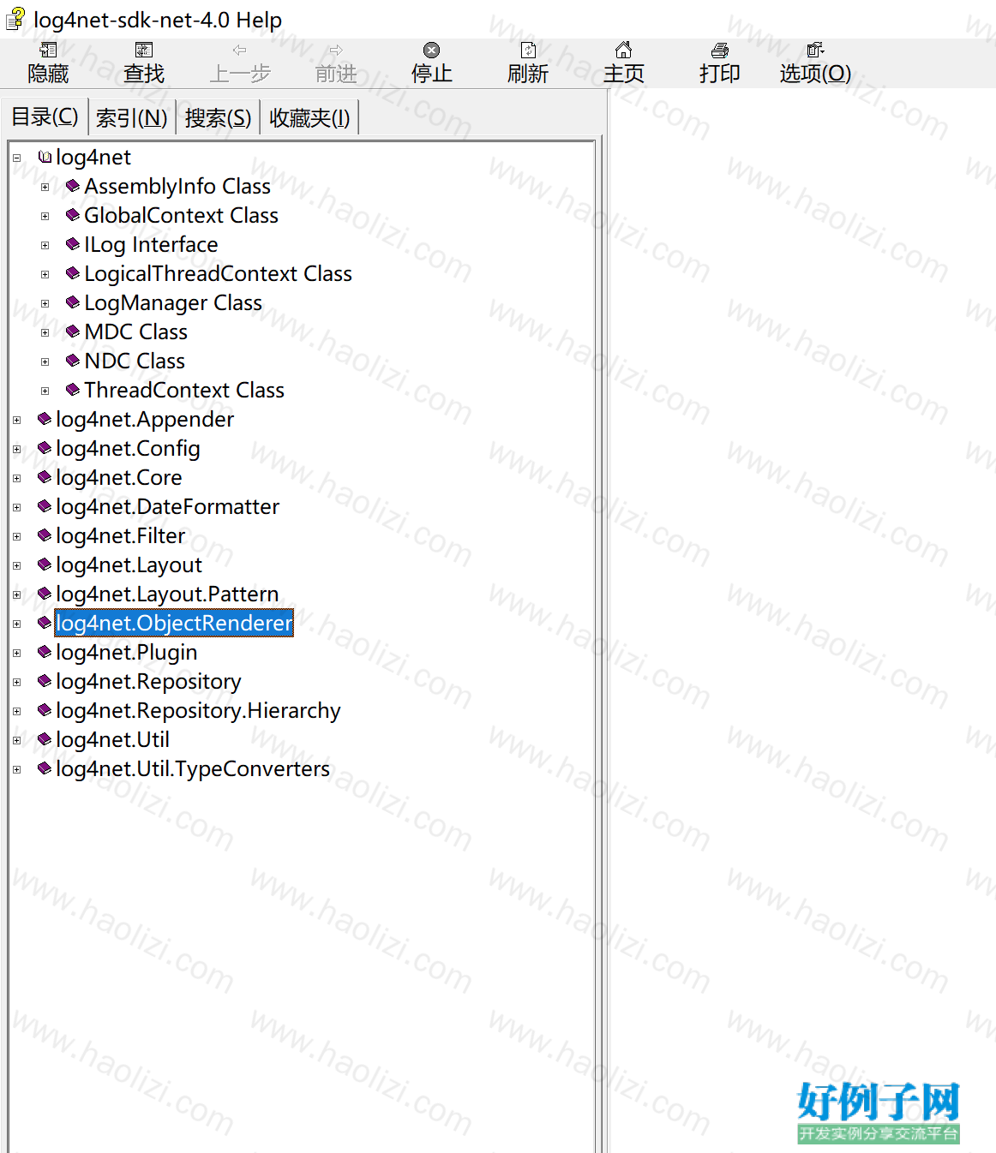Expand the log4net.Core node

pos(16,478)
